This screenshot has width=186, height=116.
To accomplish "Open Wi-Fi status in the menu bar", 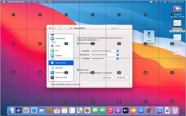I will coord(156,2).
